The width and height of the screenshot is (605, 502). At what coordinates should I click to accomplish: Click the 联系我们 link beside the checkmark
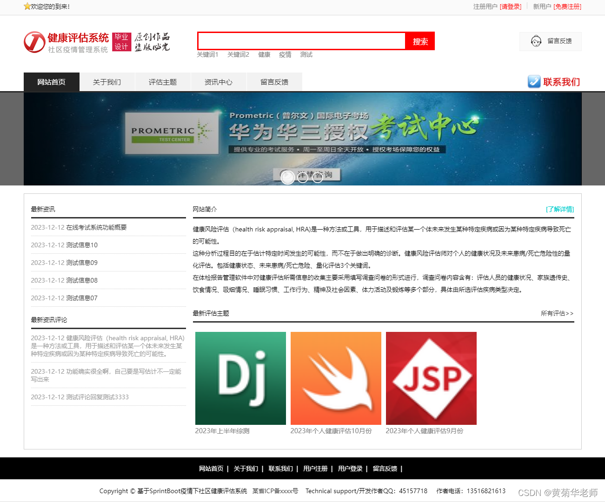(x=561, y=82)
